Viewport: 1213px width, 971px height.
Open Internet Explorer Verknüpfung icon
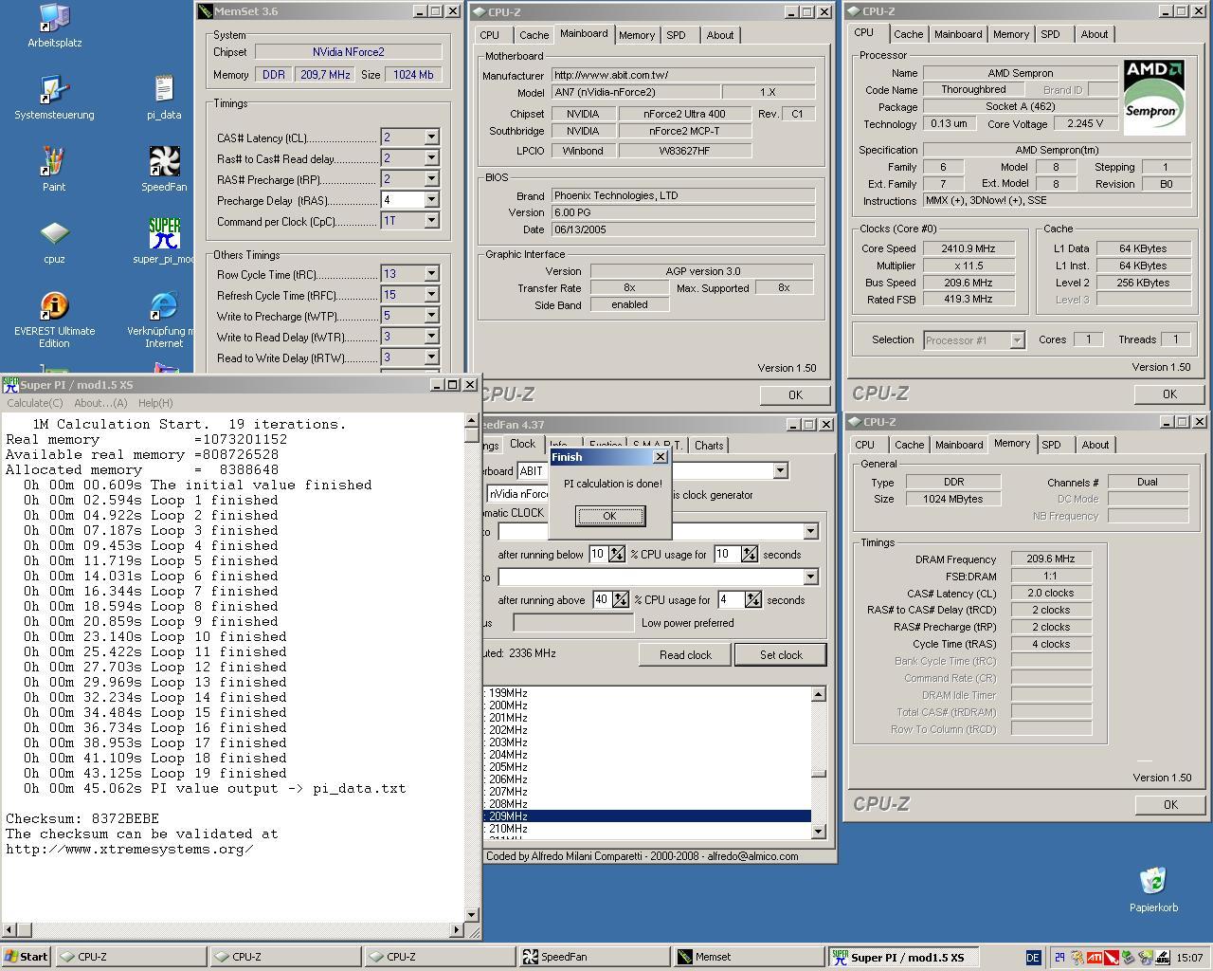[x=164, y=306]
